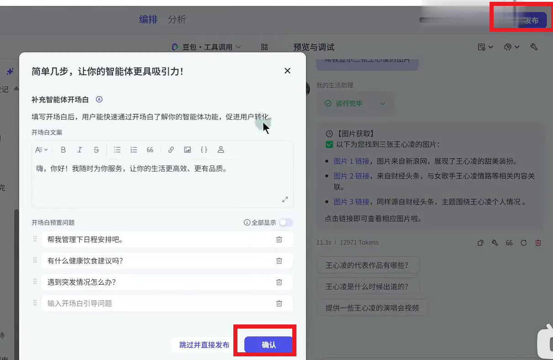Click the info icon next to 全部显示
Screen dimensions: 553x360
pos(247,222)
